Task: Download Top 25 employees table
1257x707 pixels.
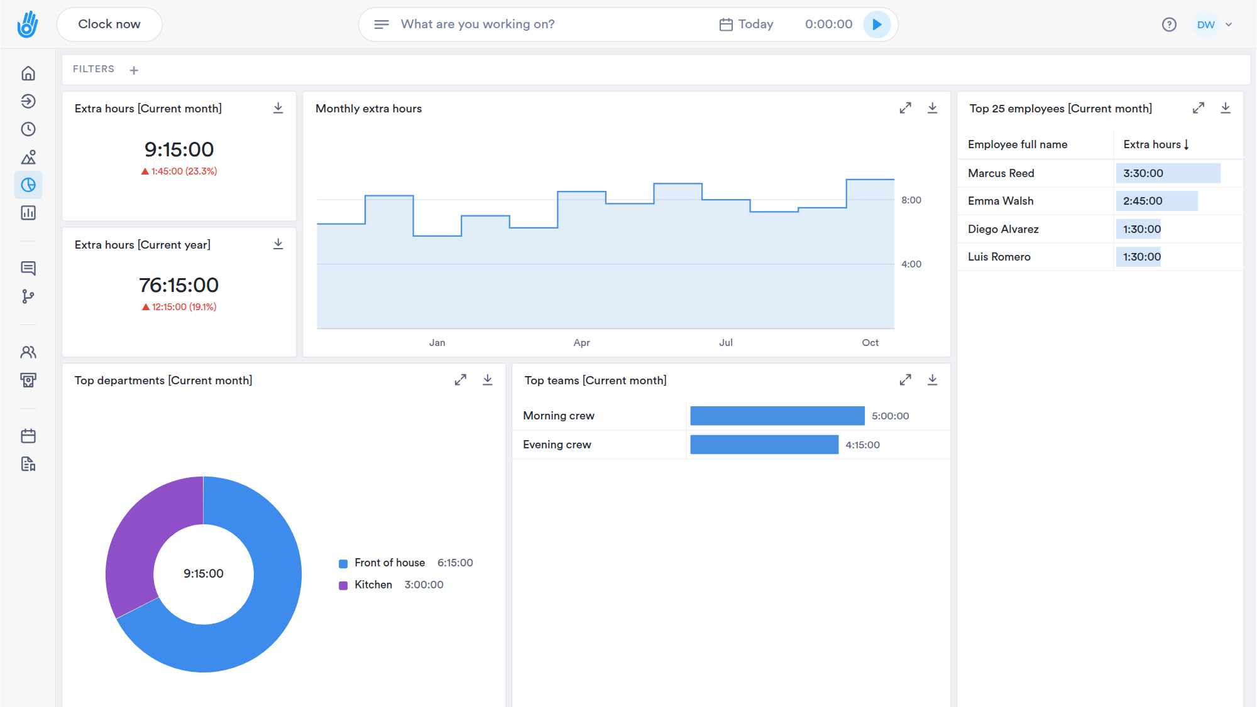Action: pyautogui.click(x=1226, y=108)
